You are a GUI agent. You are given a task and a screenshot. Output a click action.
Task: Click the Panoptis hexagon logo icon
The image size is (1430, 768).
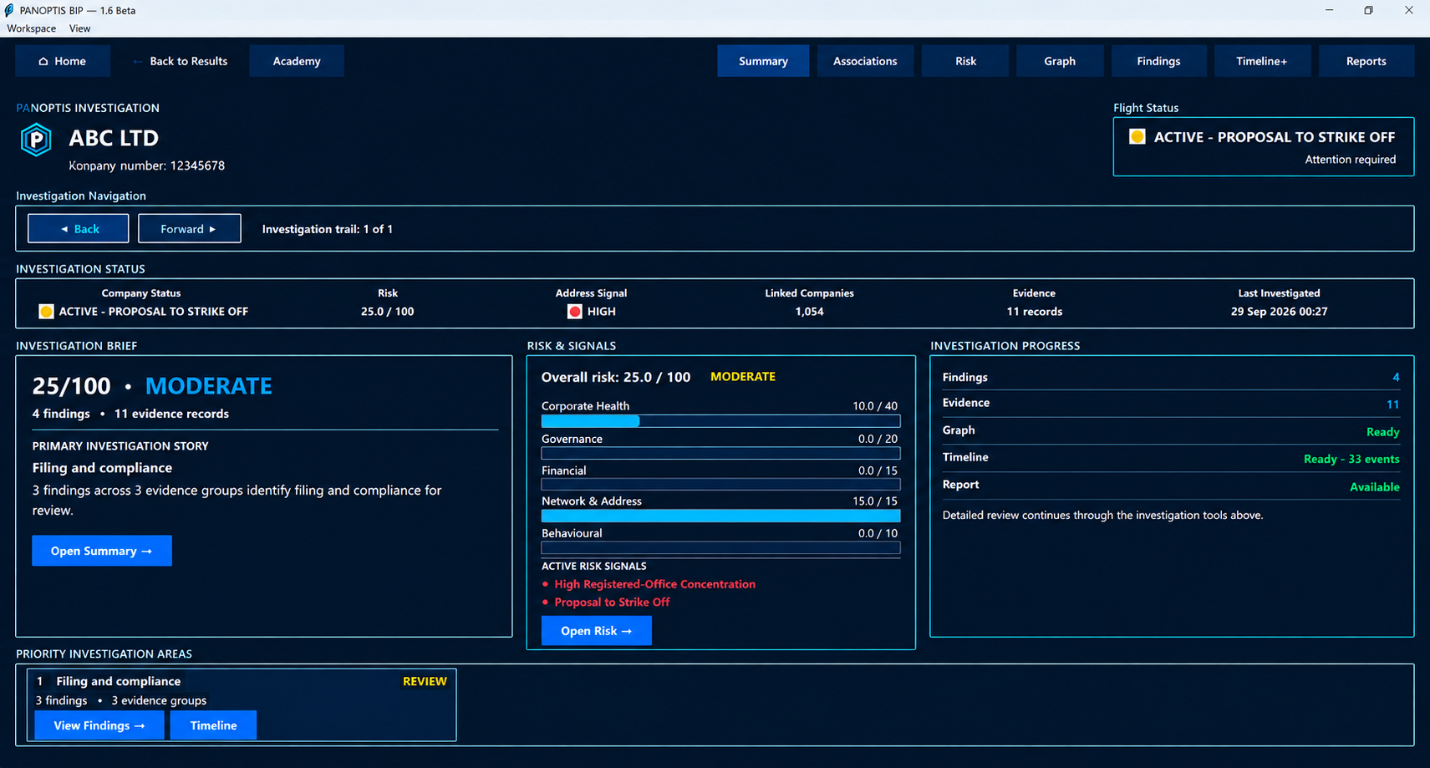click(36, 140)
